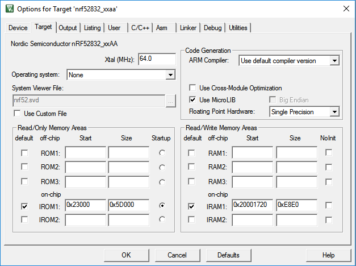
Task: Click the RAM2 Size field
Action: [297, 167]
